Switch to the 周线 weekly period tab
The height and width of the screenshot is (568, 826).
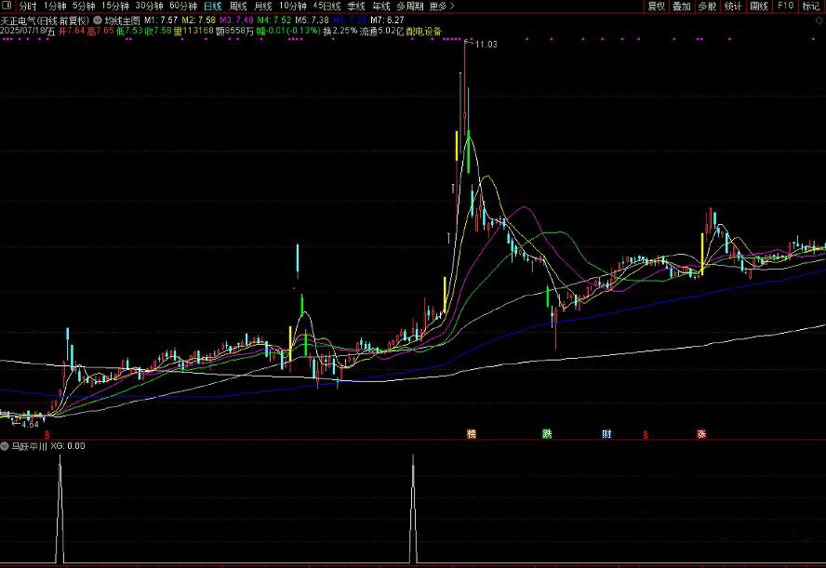pyautogui.click(x=239, y=6)
